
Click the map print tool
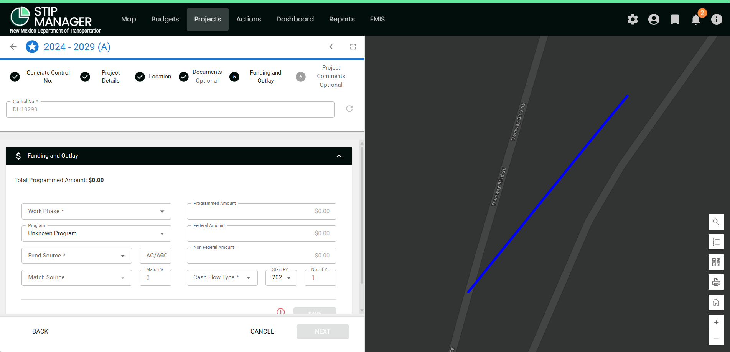(x=716, y=282)
